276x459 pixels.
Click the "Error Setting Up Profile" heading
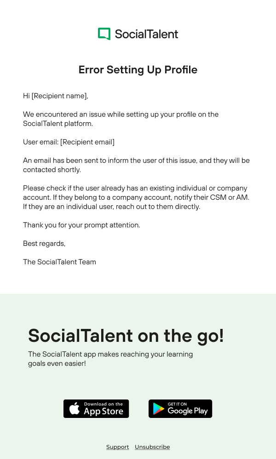(138, 70)
